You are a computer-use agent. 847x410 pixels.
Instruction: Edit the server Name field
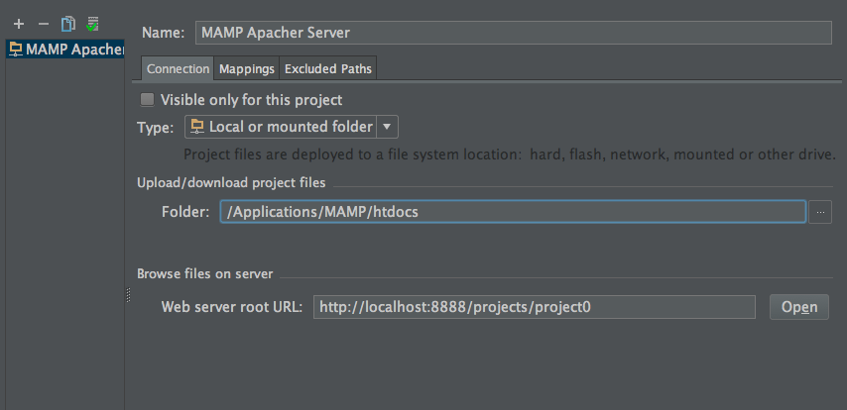513,33
